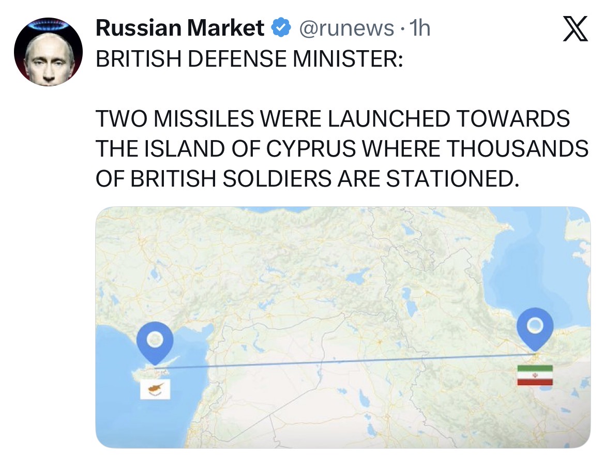Open the Russian Market account name
The height and width of the screenshot is (458, 605).
(180, 28)
